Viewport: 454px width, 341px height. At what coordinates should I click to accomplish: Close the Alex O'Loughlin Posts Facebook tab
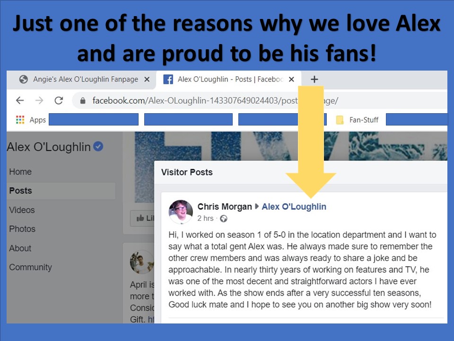click(292, 79)
